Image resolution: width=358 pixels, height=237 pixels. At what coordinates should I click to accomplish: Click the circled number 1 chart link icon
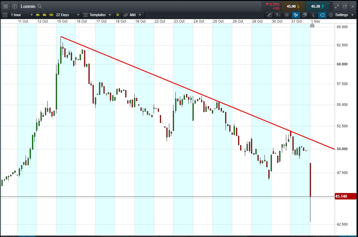coord(15,6)
